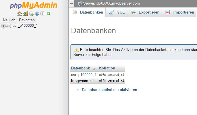Click the Exportieren tab icon
This screenshot has width=197, height=115.
[133, 12]
